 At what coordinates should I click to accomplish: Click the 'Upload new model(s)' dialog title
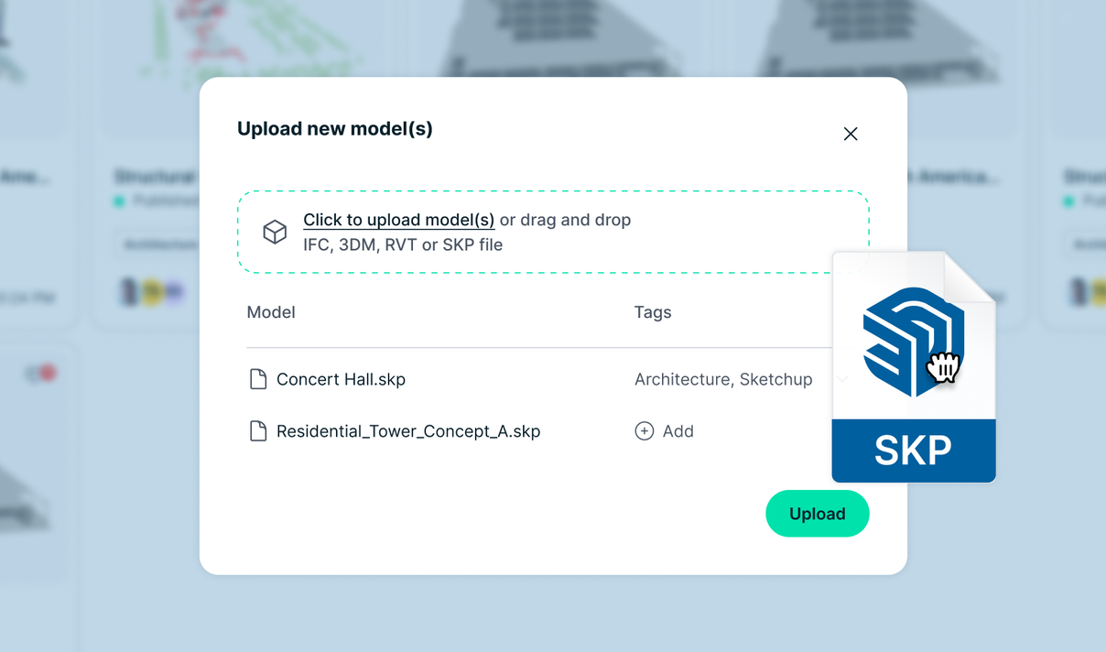coord(335,128)
